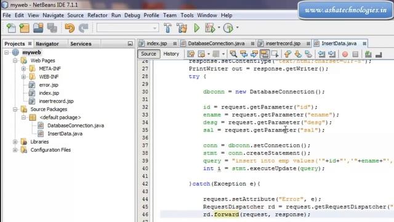Open the Tools menu

pyautogui.click(x=187, y=15)
